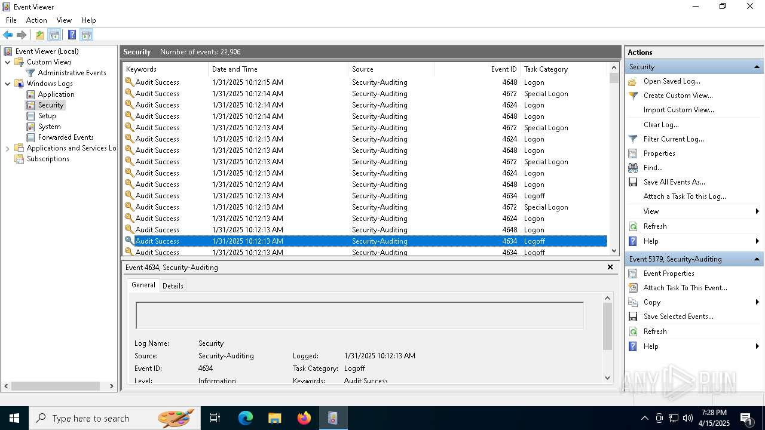This screenshot has height=430, width=765.
Task: Open the Help menu
Action: click(88, 20)
